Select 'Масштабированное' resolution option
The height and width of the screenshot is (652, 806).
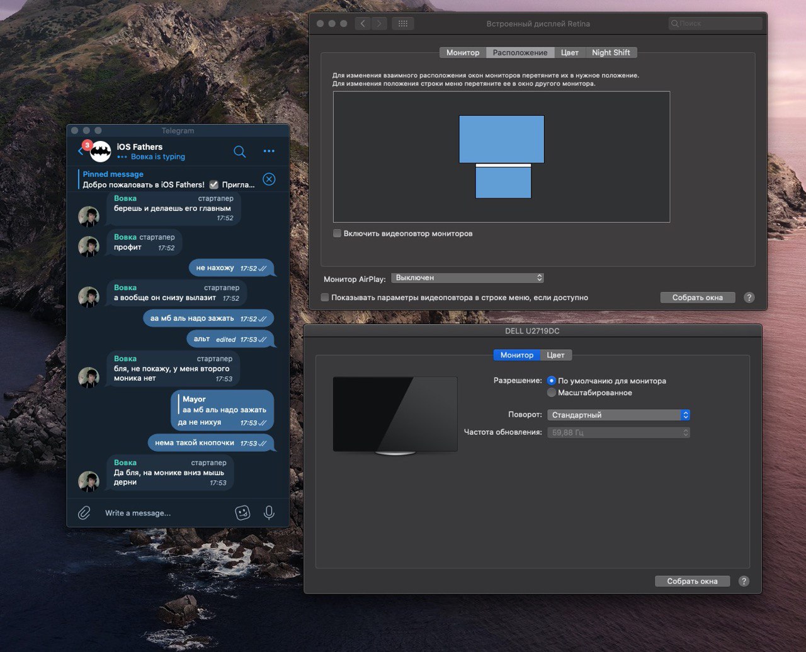tap(552, 393)
